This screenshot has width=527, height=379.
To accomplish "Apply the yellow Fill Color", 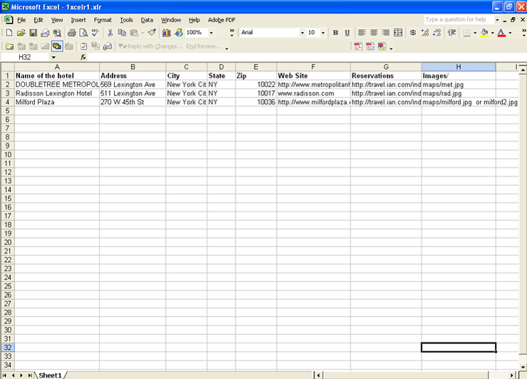I will coord(484,33).
